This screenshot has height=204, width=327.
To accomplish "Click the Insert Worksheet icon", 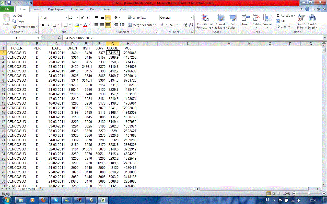I will pos(41,189).
